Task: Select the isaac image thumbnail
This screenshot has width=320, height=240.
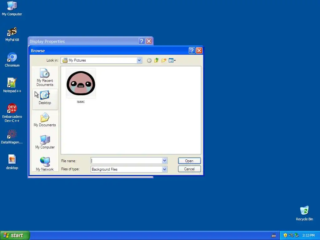Action: click(81, 83)
